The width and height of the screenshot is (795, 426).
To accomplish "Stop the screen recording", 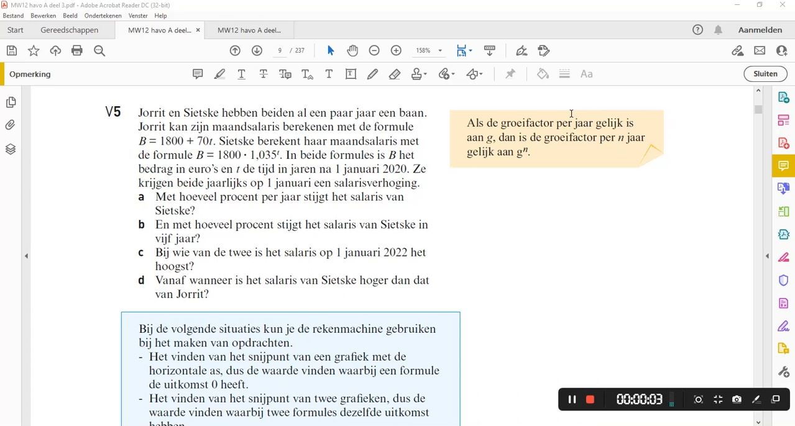I will click(590, 399).
